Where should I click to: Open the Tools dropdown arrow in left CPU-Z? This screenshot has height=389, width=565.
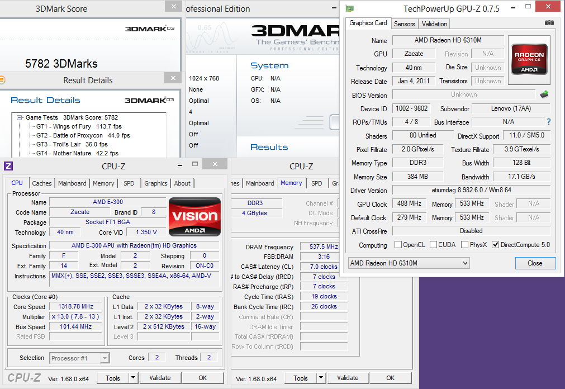pos(133,378)
